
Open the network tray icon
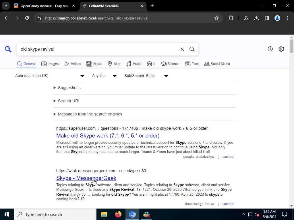point(250,214)
